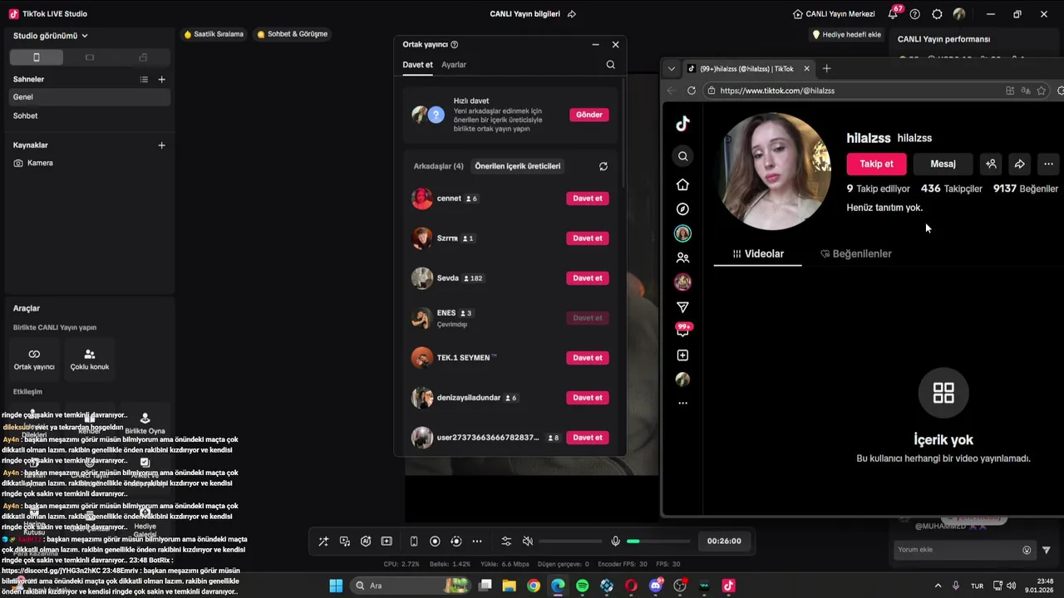
Task: Click the Sohbet & Görüşme badge
Action: (x=293, y=34)
